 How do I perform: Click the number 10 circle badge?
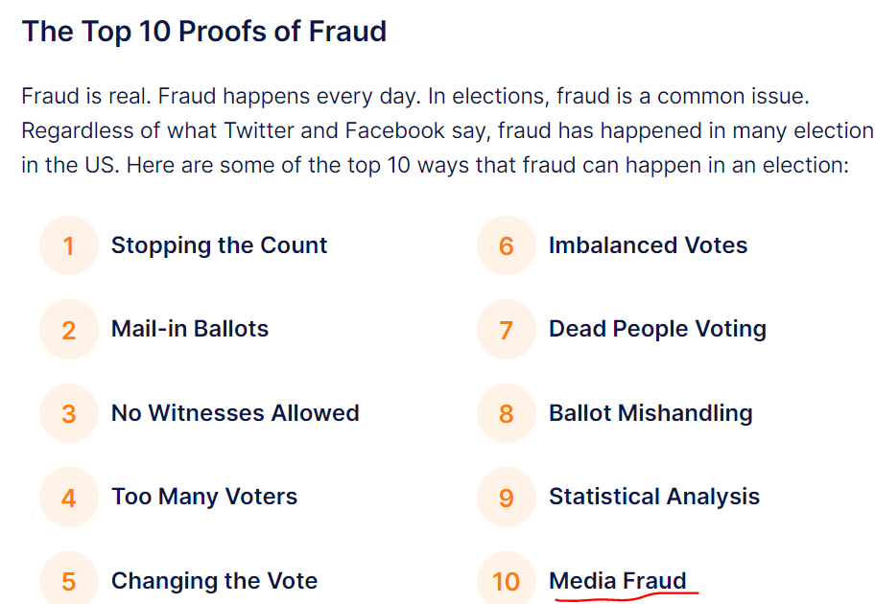pyautogui.click(x=507, y=581)
